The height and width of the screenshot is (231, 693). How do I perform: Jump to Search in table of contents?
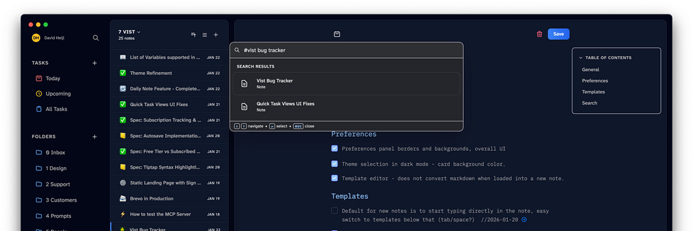click(x=590, y=103)
